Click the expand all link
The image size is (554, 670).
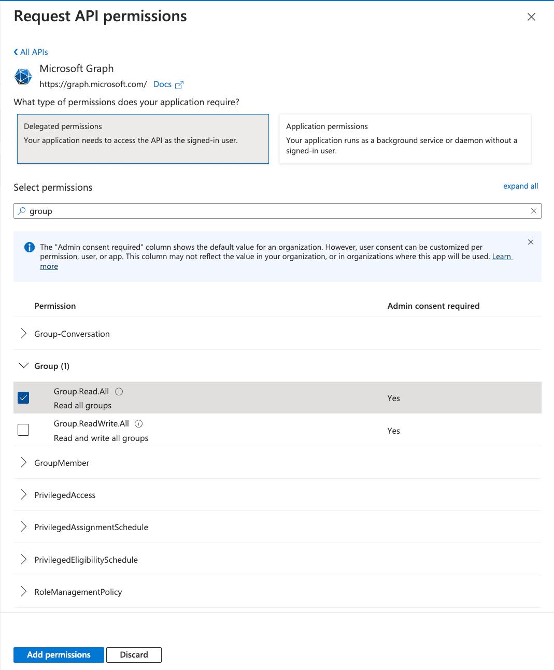[520, 186]
